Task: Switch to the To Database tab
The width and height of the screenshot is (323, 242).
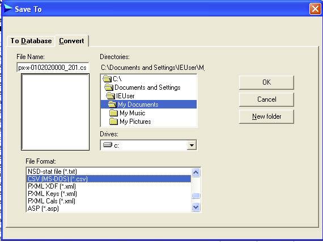Action: pos(31,41)
